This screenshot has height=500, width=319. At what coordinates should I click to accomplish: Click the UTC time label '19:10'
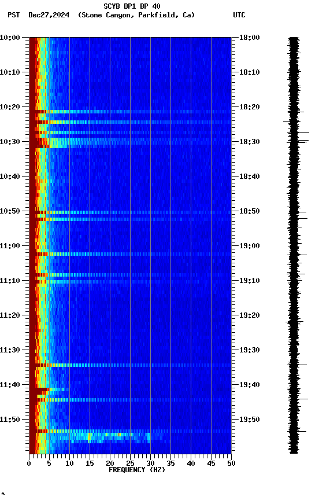[x=250, y=281]
